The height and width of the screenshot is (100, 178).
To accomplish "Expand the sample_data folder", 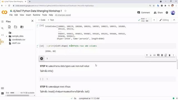I will pos(6,36).
